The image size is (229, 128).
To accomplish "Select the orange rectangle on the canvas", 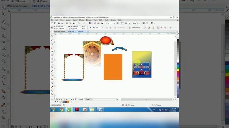I will click(113, 67).
